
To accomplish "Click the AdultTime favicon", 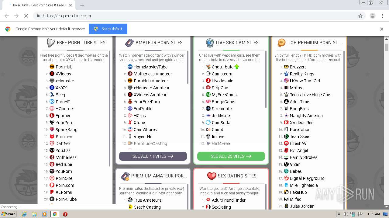I will (286, 102).
